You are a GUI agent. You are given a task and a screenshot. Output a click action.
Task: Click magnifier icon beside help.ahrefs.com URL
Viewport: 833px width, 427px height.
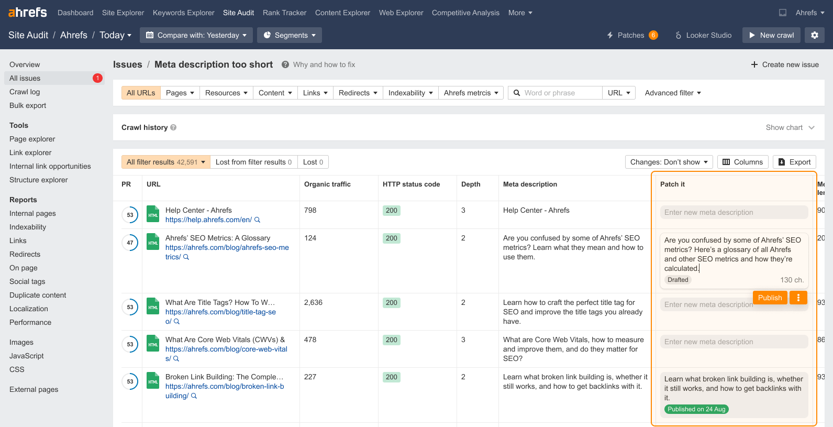coord(257,220)
